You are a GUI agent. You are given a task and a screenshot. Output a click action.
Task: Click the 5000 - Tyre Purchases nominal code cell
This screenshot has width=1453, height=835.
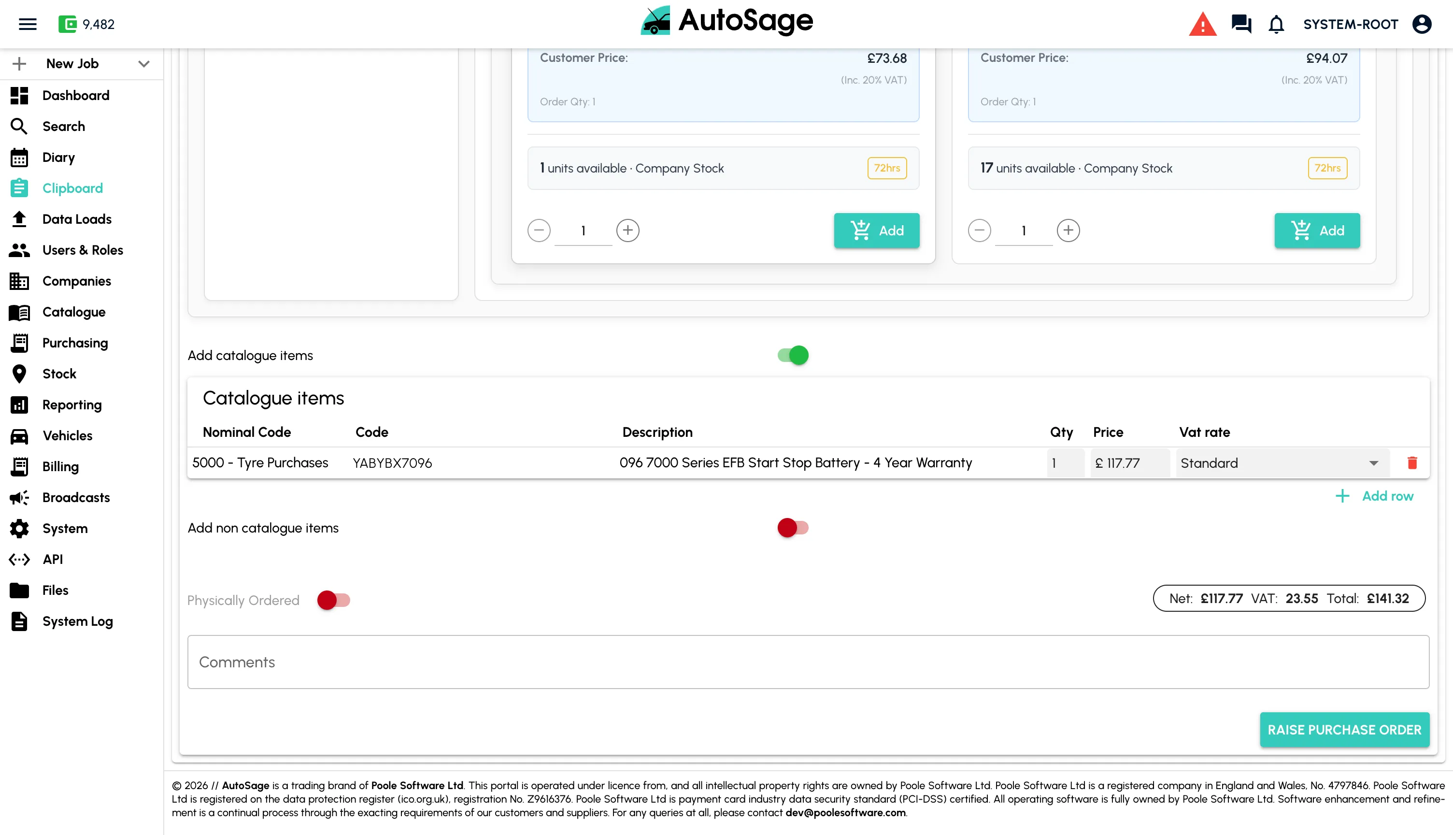click(x=260, y=463)
